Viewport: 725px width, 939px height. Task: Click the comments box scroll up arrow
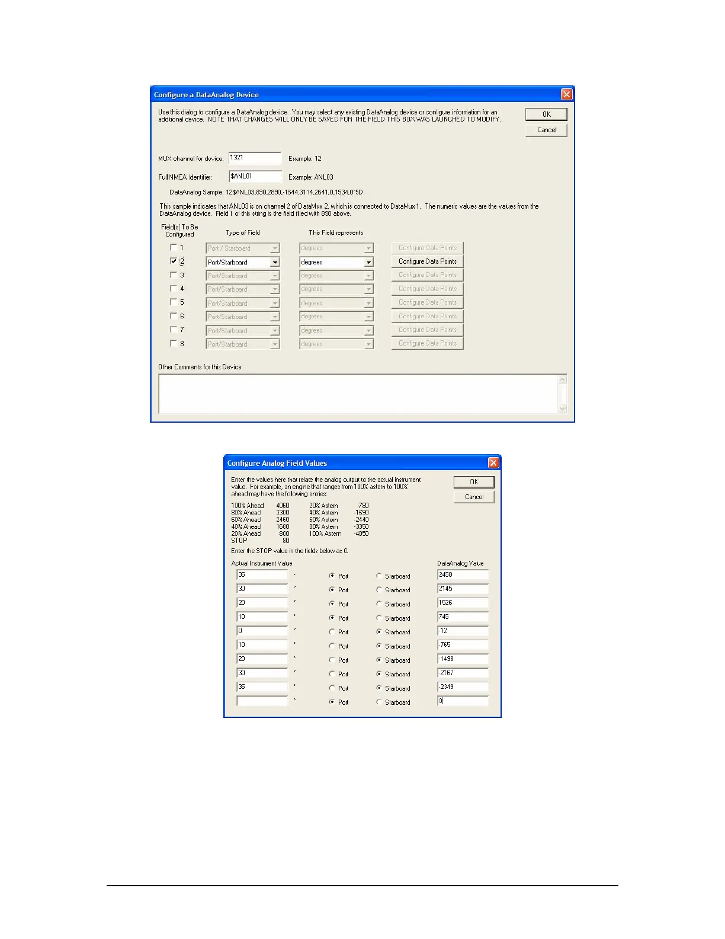[x=563, y=379]
